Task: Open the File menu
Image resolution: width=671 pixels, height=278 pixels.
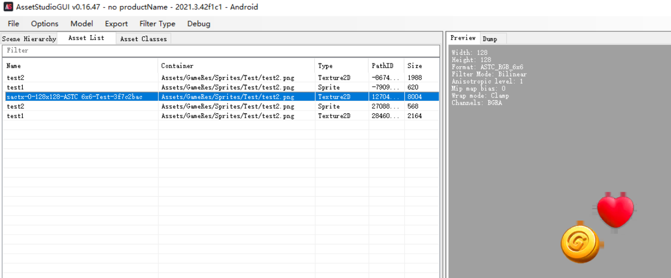Action: coord(14,24)
